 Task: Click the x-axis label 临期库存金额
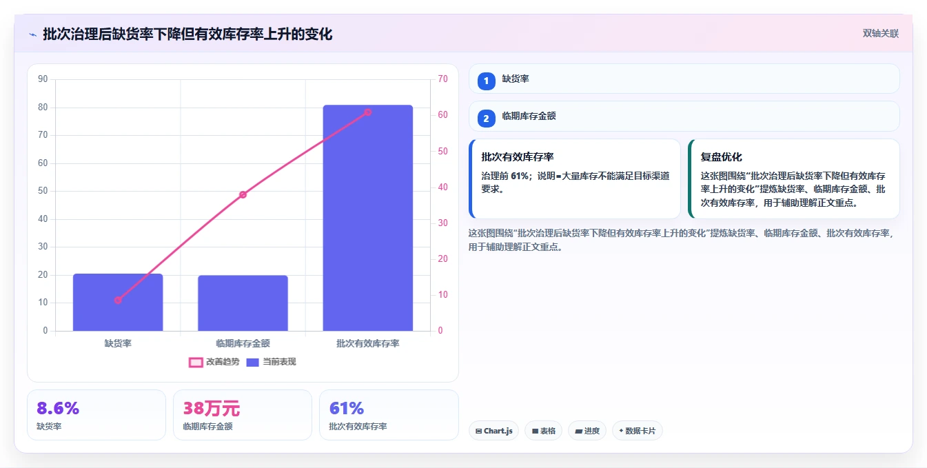tap(243, 343)
